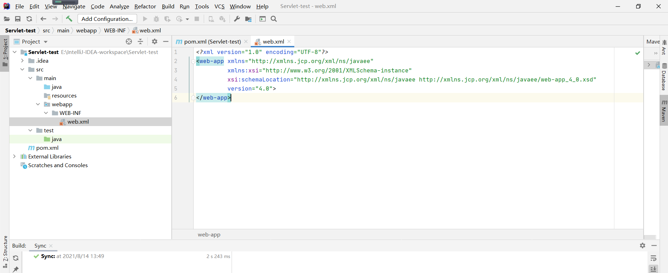Screen dimensions: 668x273
Task: Click web-app breadcrumb below editor
Action: 209,234
